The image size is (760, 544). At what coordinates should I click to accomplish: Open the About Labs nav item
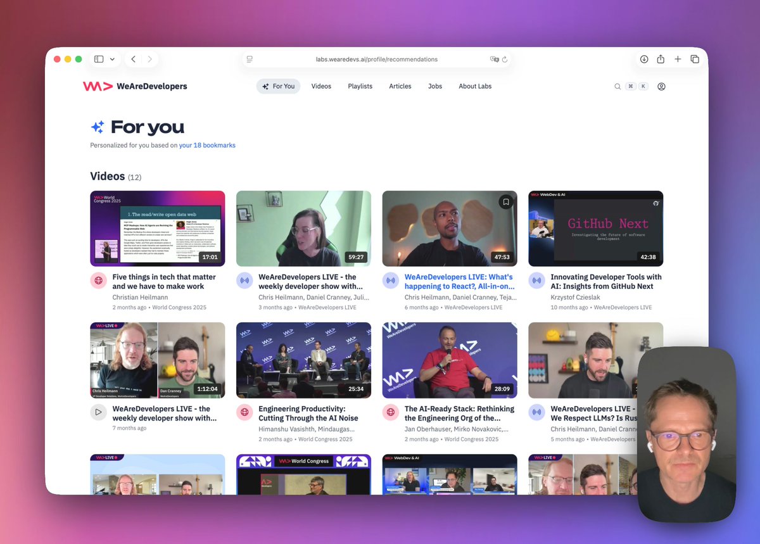coord(475,86)
